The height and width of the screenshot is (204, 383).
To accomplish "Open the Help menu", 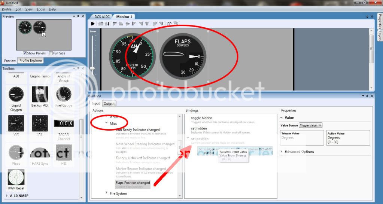I will coord(52,9).
